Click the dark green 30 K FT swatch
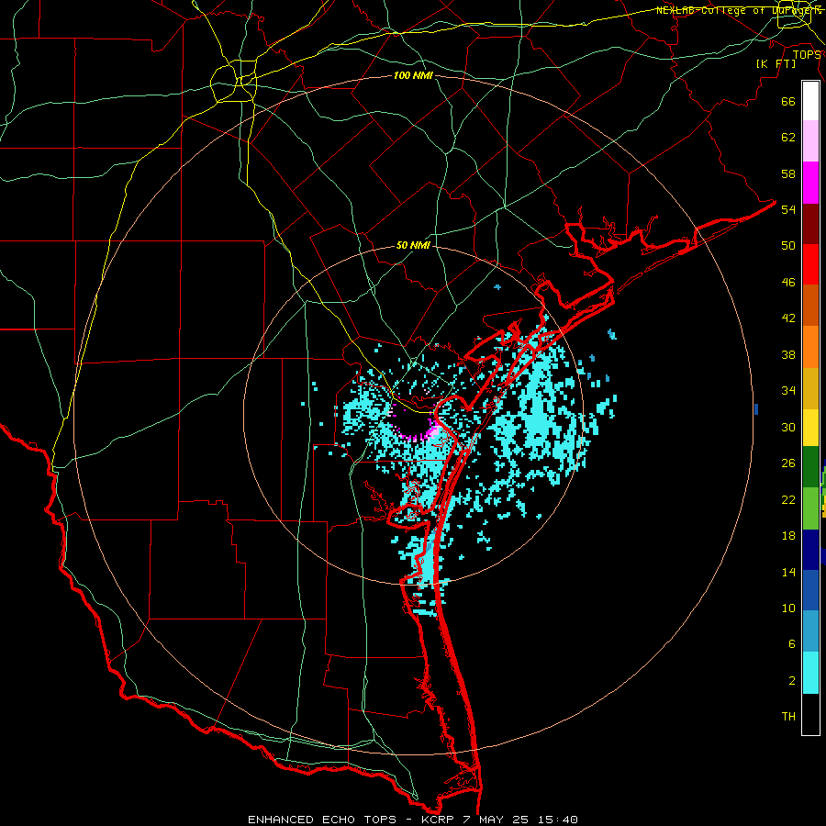 click(810, 467)
